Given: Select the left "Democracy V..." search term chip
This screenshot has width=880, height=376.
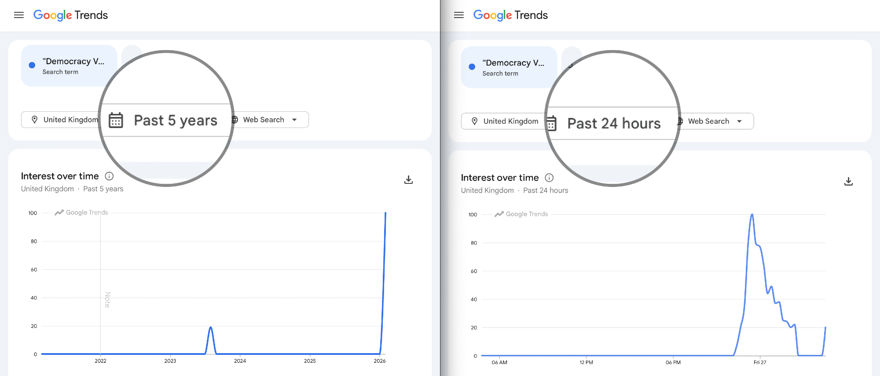Looking at the screenshot, I should 69,66.
